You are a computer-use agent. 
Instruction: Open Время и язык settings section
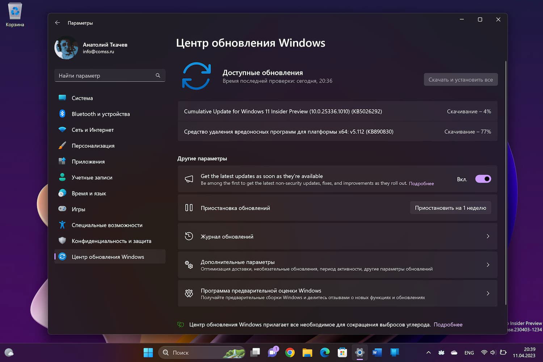(x=110, y=193)
